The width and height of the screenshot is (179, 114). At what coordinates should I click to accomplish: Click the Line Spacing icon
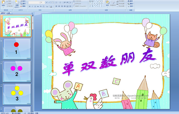tap(71, 3)
